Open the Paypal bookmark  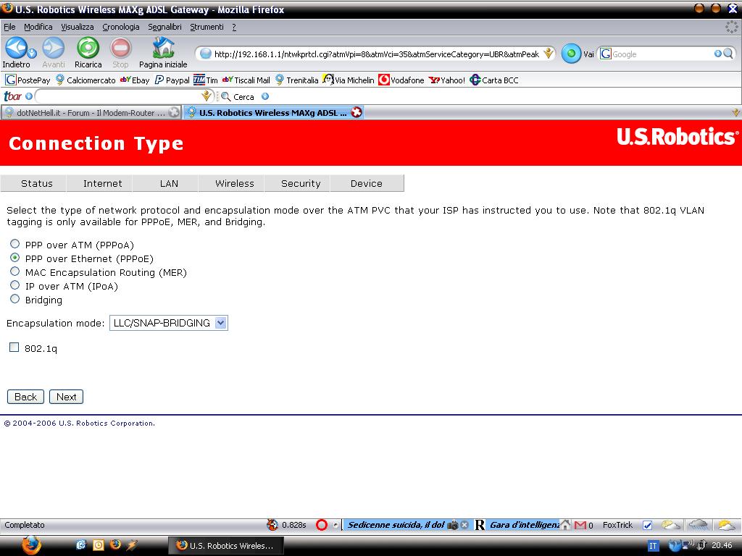point(172,80)
